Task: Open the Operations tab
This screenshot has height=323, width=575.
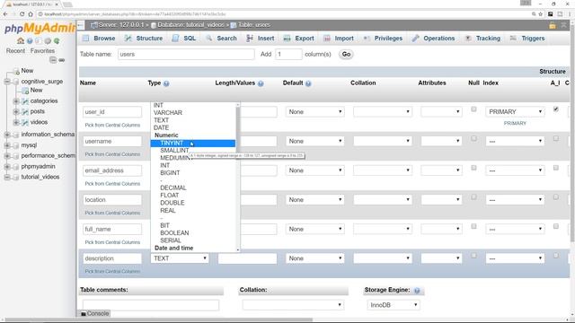Action: [433, 38]
